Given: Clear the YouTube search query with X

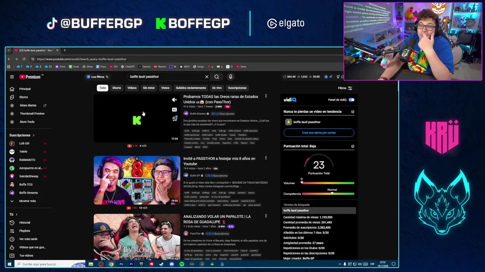Looking at the screenshot, I should (x=207, y=77).
